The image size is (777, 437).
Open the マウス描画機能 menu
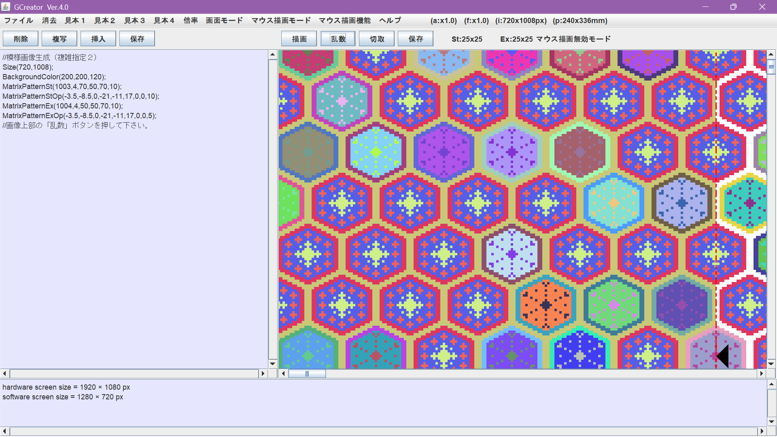coord(345,21)
